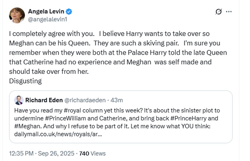Open Angela Levin's profile picture
The image size is (250, 161).
[x=17, y=15]
